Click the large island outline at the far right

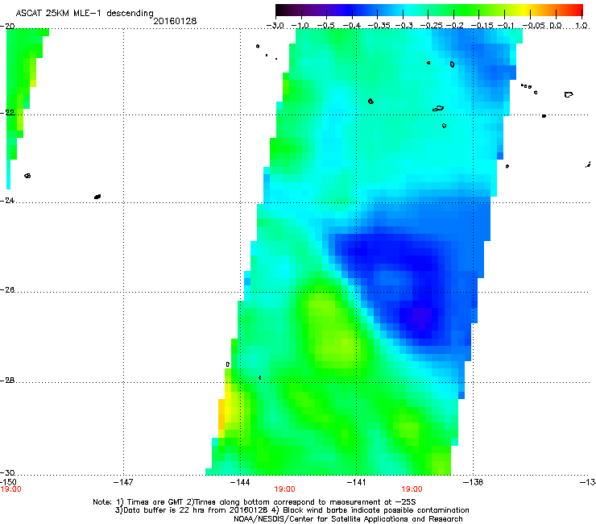pos(569,94)
